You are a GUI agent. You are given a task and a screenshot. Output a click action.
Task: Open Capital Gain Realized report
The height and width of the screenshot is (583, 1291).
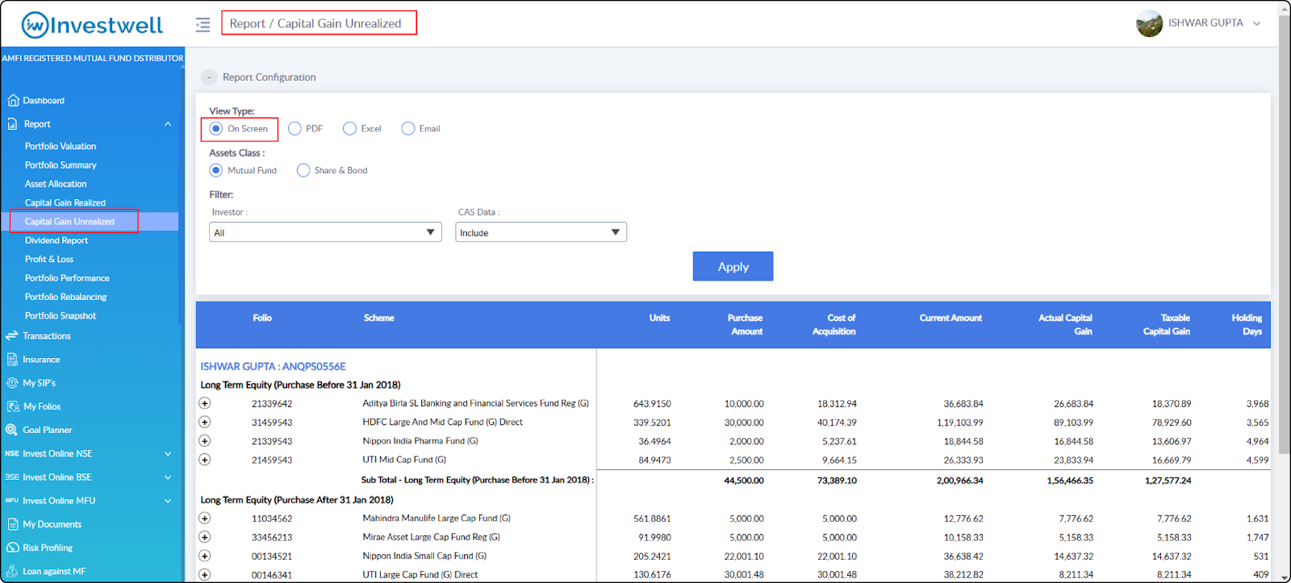(x=65, y=202)
